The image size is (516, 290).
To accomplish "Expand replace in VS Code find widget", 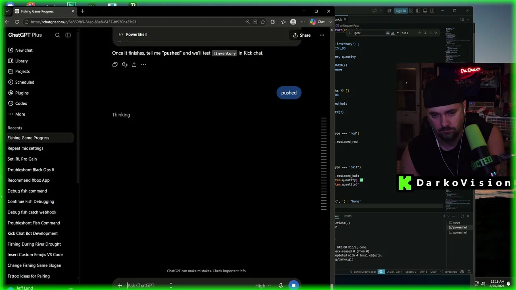I will (x=350, y=33).
